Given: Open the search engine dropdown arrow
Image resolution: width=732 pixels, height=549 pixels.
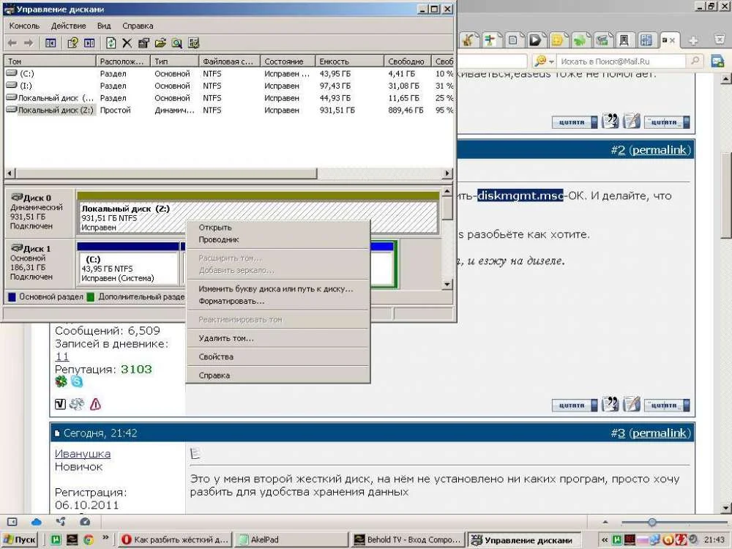Looking at the screenshot, I should [551, 61].
